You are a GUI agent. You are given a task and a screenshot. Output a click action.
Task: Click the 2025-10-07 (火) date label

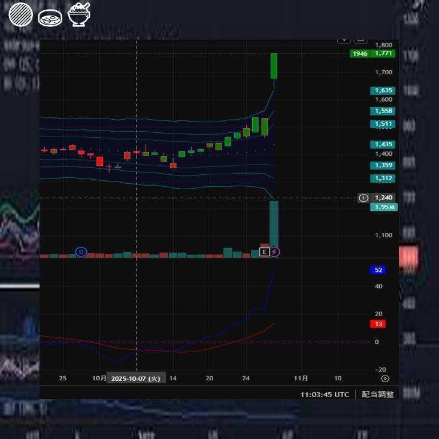[136, 379]
